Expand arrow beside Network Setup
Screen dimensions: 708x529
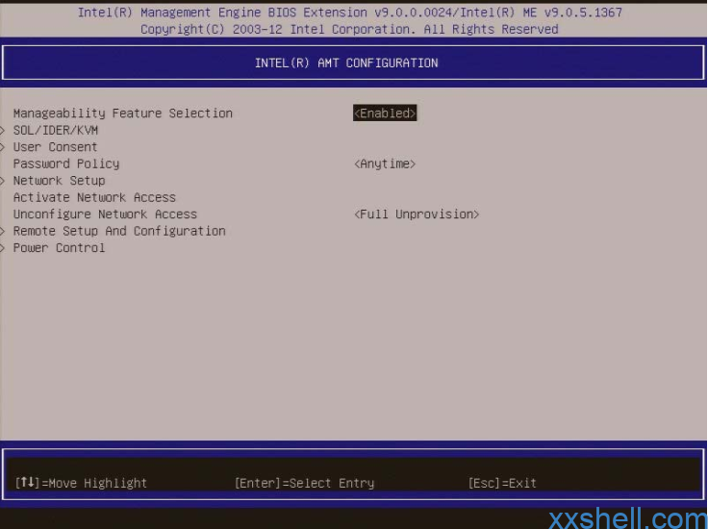coord(3,181)
